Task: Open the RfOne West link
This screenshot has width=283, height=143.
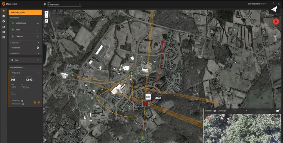Action: [x=16, y=101]
